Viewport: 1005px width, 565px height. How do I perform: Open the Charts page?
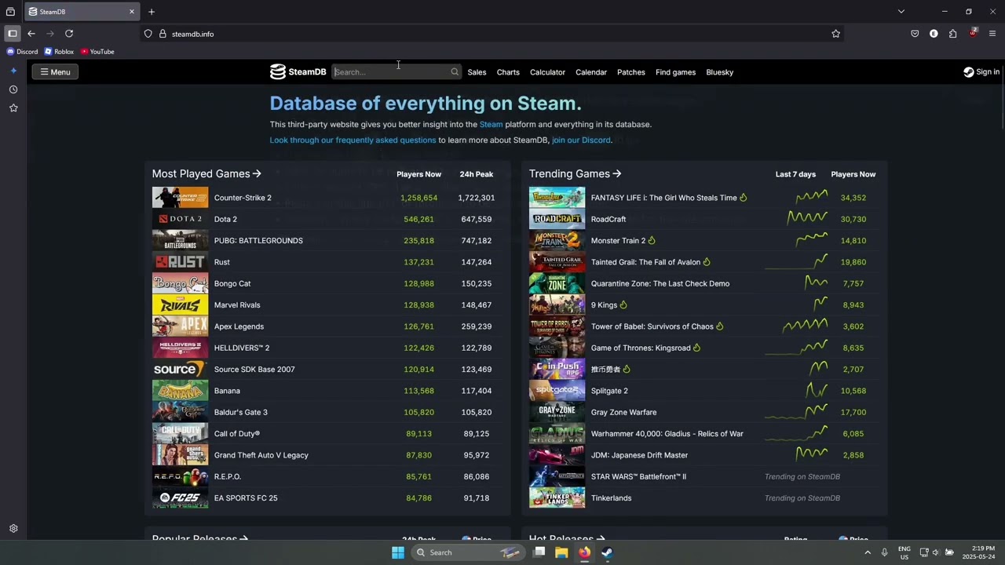click(x=508, y=72)
